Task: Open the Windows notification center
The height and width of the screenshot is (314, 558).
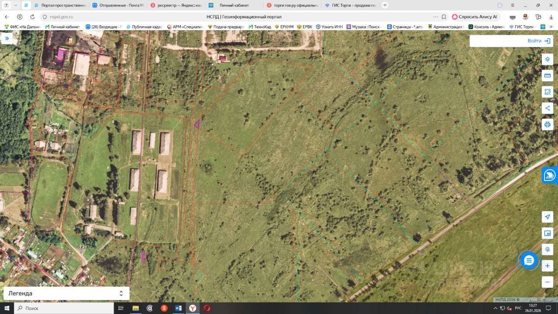Action: 548,308
